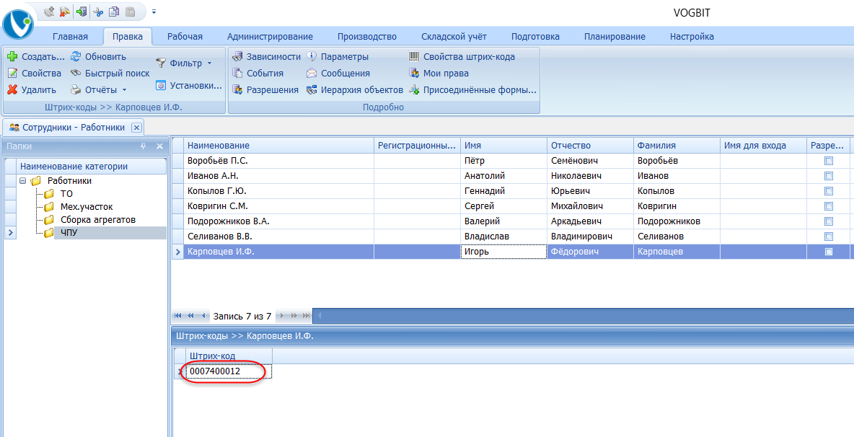Switch to the Производство ribbon tab
The width and height of the screenshot is (854, 437).
[367, 36]
